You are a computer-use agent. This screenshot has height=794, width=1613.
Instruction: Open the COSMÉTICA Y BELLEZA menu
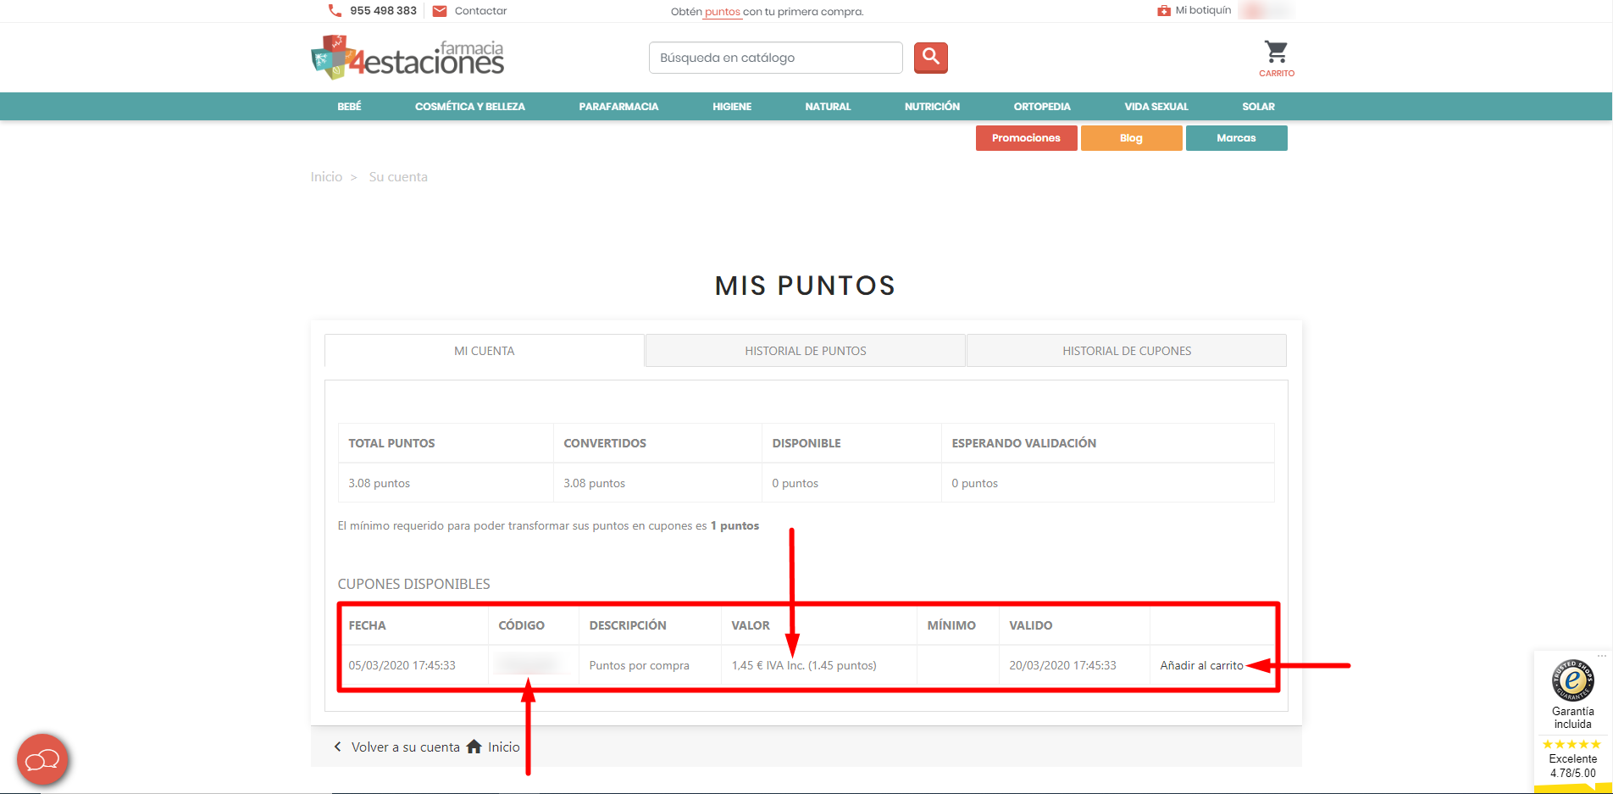(470, 107)
